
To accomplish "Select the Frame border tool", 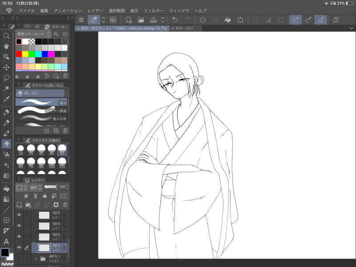I will click(6, 220).
